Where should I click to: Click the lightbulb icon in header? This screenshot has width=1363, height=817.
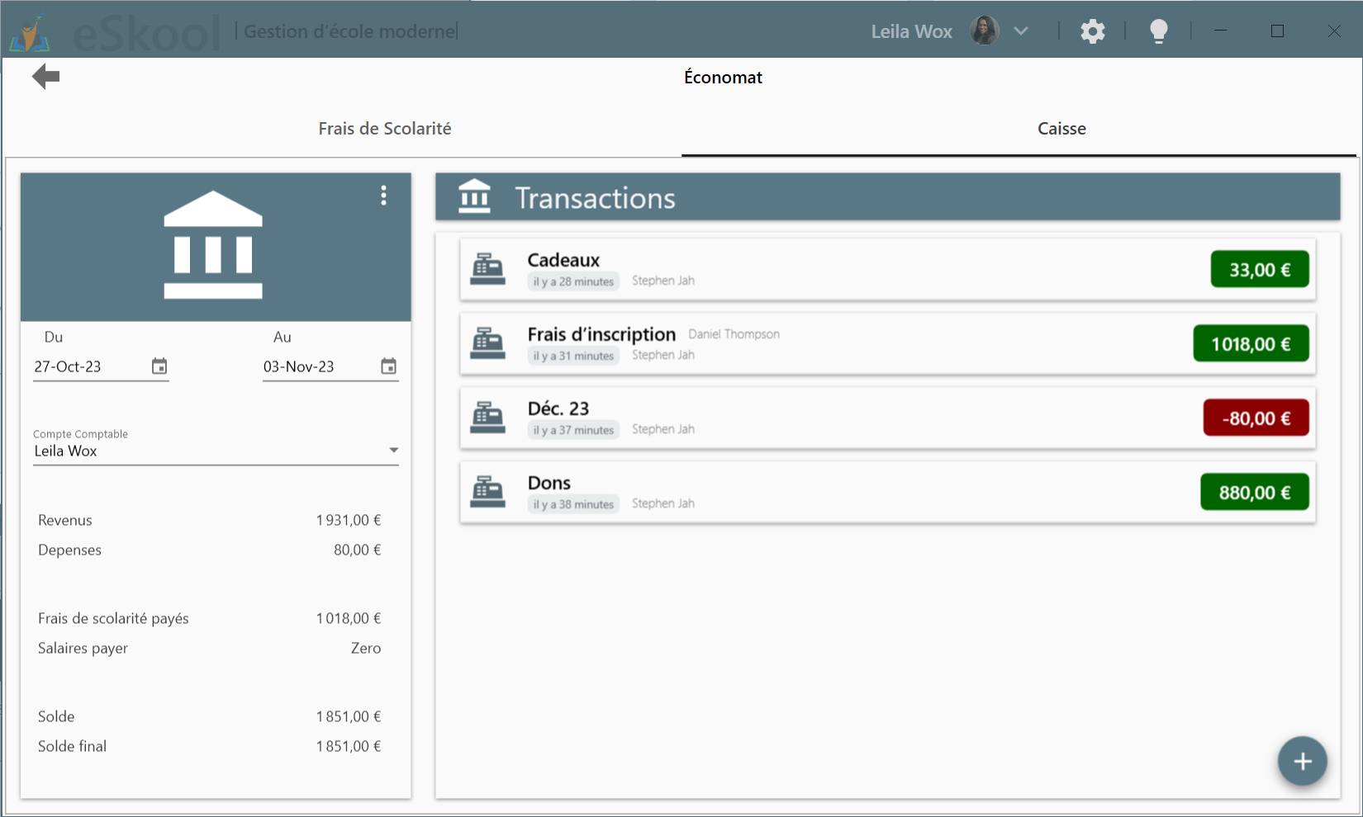pyautogui.click(x=1158, y=31)
